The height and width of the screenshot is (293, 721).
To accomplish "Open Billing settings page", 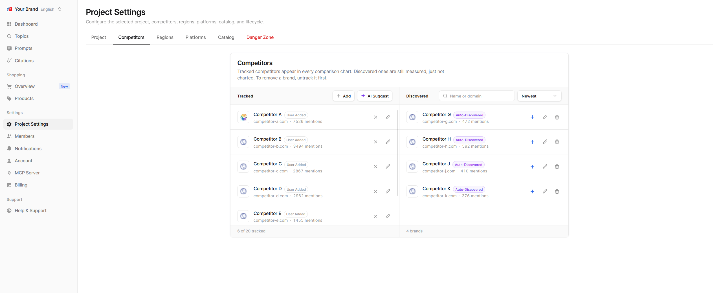I will [38, 185].
